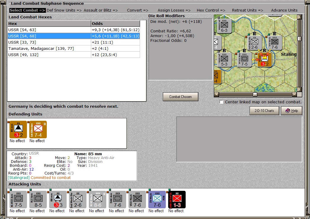This screenshot has height=219, width=310.
Task: Open Help
Action: click(292, 111)
